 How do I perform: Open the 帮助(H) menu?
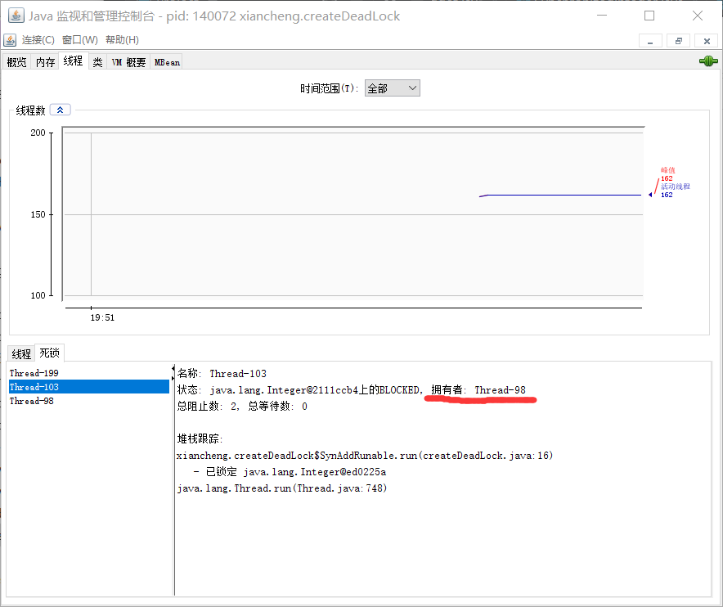click(x=122, y=40)
